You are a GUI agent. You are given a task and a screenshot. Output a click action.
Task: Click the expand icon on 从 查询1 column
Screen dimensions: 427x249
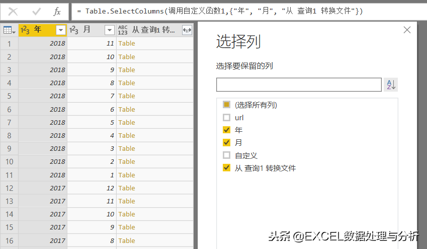pos(187,30)
